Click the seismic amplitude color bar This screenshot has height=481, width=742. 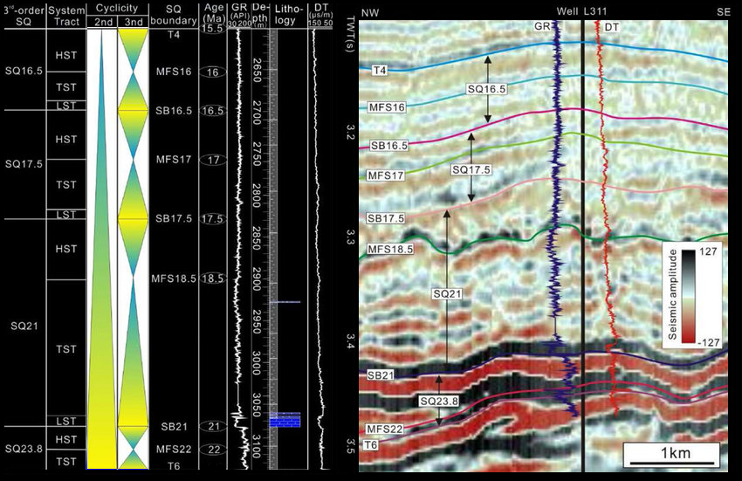pyautogui.click(x=686, y=299)
